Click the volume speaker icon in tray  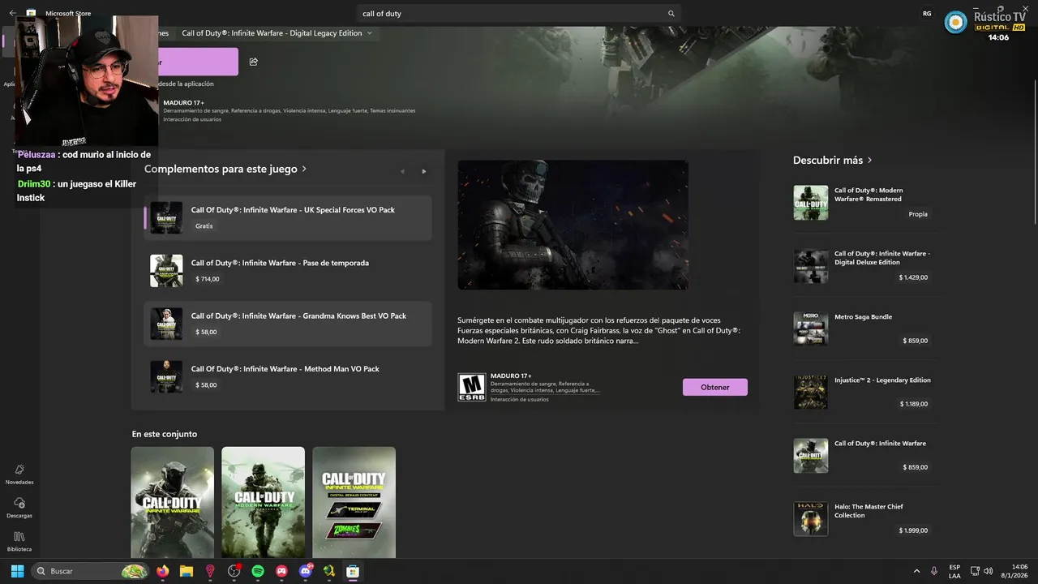[x=988, y=571]
